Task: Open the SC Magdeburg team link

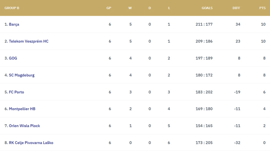Action: (22, 75)
